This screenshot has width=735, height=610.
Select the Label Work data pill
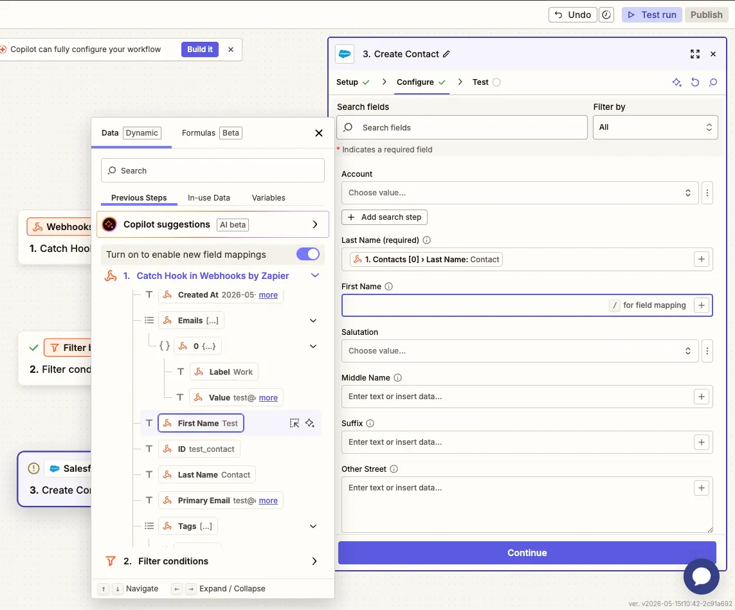[224, 372]
